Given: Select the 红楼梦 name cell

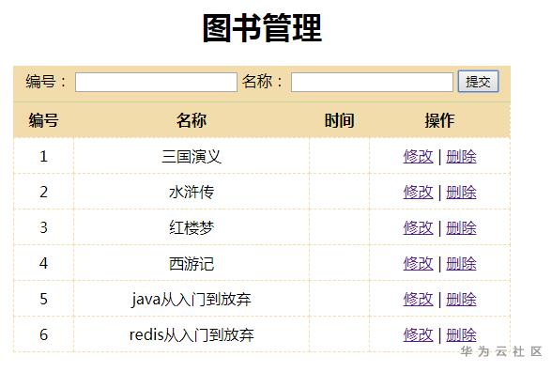Looking at the screenshot, I should point(192,227).
